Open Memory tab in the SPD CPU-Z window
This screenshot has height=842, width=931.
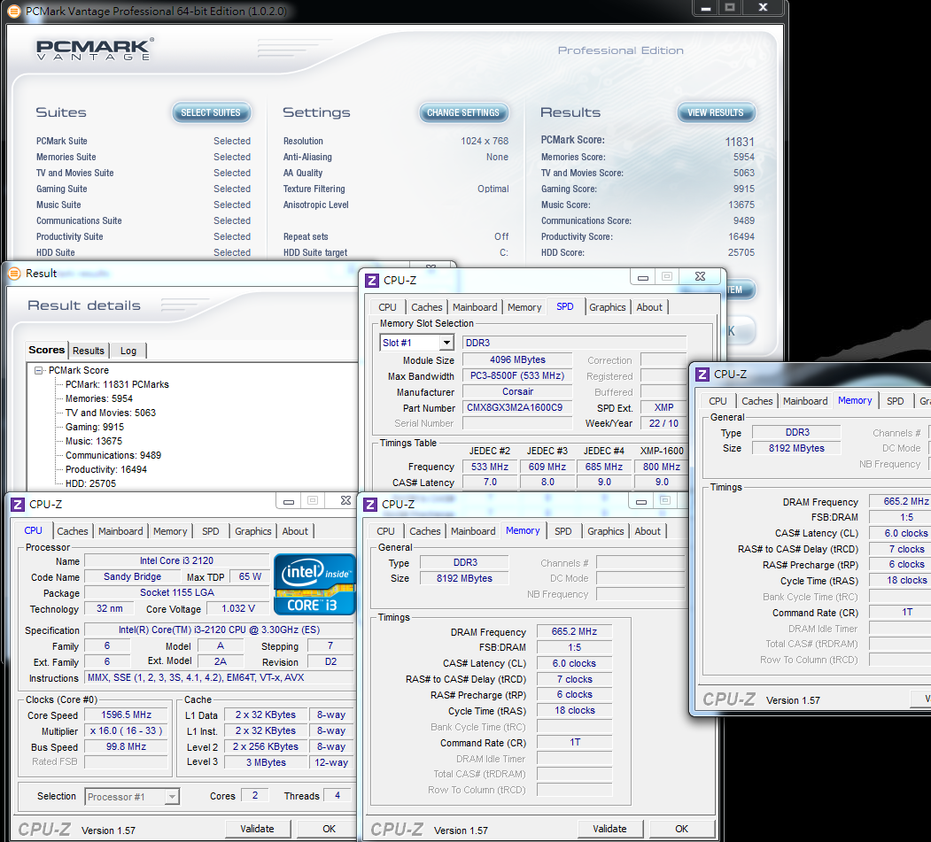click(524, 307)
